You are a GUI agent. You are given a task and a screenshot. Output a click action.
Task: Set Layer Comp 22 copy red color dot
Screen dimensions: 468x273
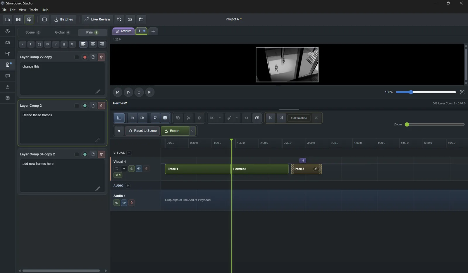pyautogui.click(x=85, y=57)
